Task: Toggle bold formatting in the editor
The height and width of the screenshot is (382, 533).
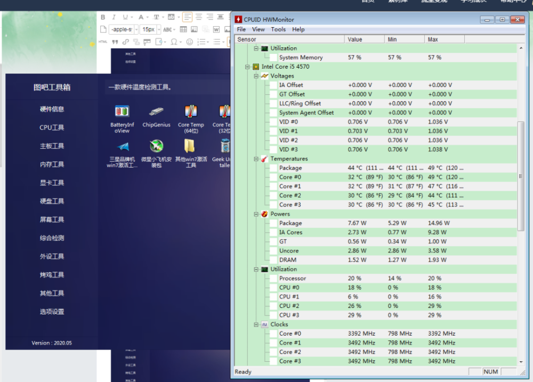Action: (x=103, y=17)
